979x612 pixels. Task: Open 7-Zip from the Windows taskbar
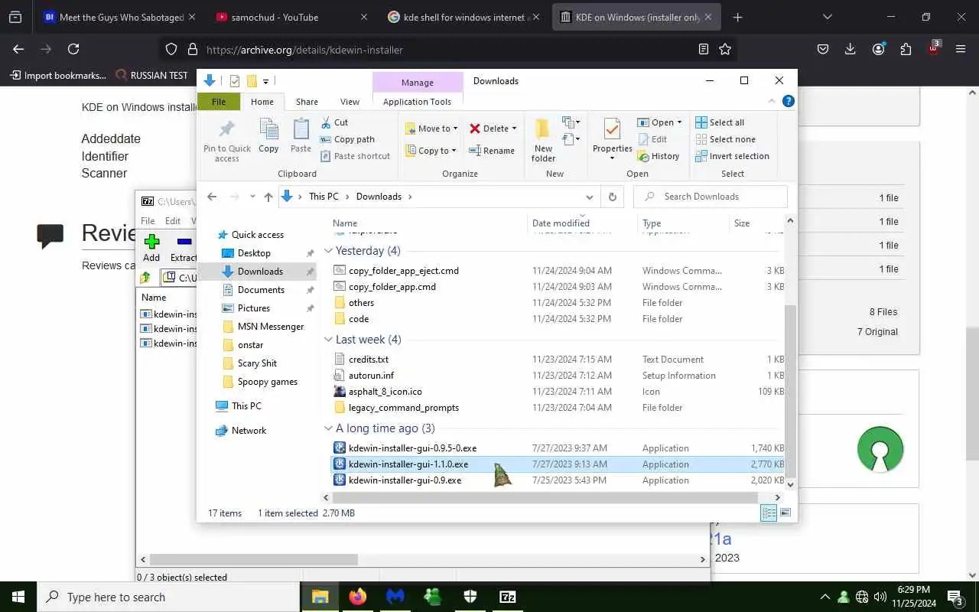tap(508, 597)
